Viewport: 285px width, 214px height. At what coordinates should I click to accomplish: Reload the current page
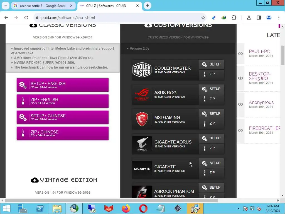(26, 18)
